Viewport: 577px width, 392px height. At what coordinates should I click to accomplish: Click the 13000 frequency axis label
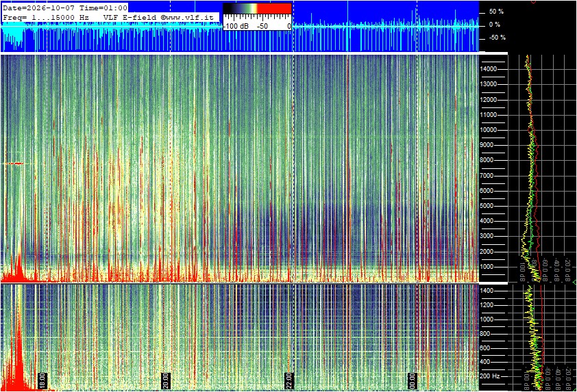pyautogui.click(x=489, y=84)
